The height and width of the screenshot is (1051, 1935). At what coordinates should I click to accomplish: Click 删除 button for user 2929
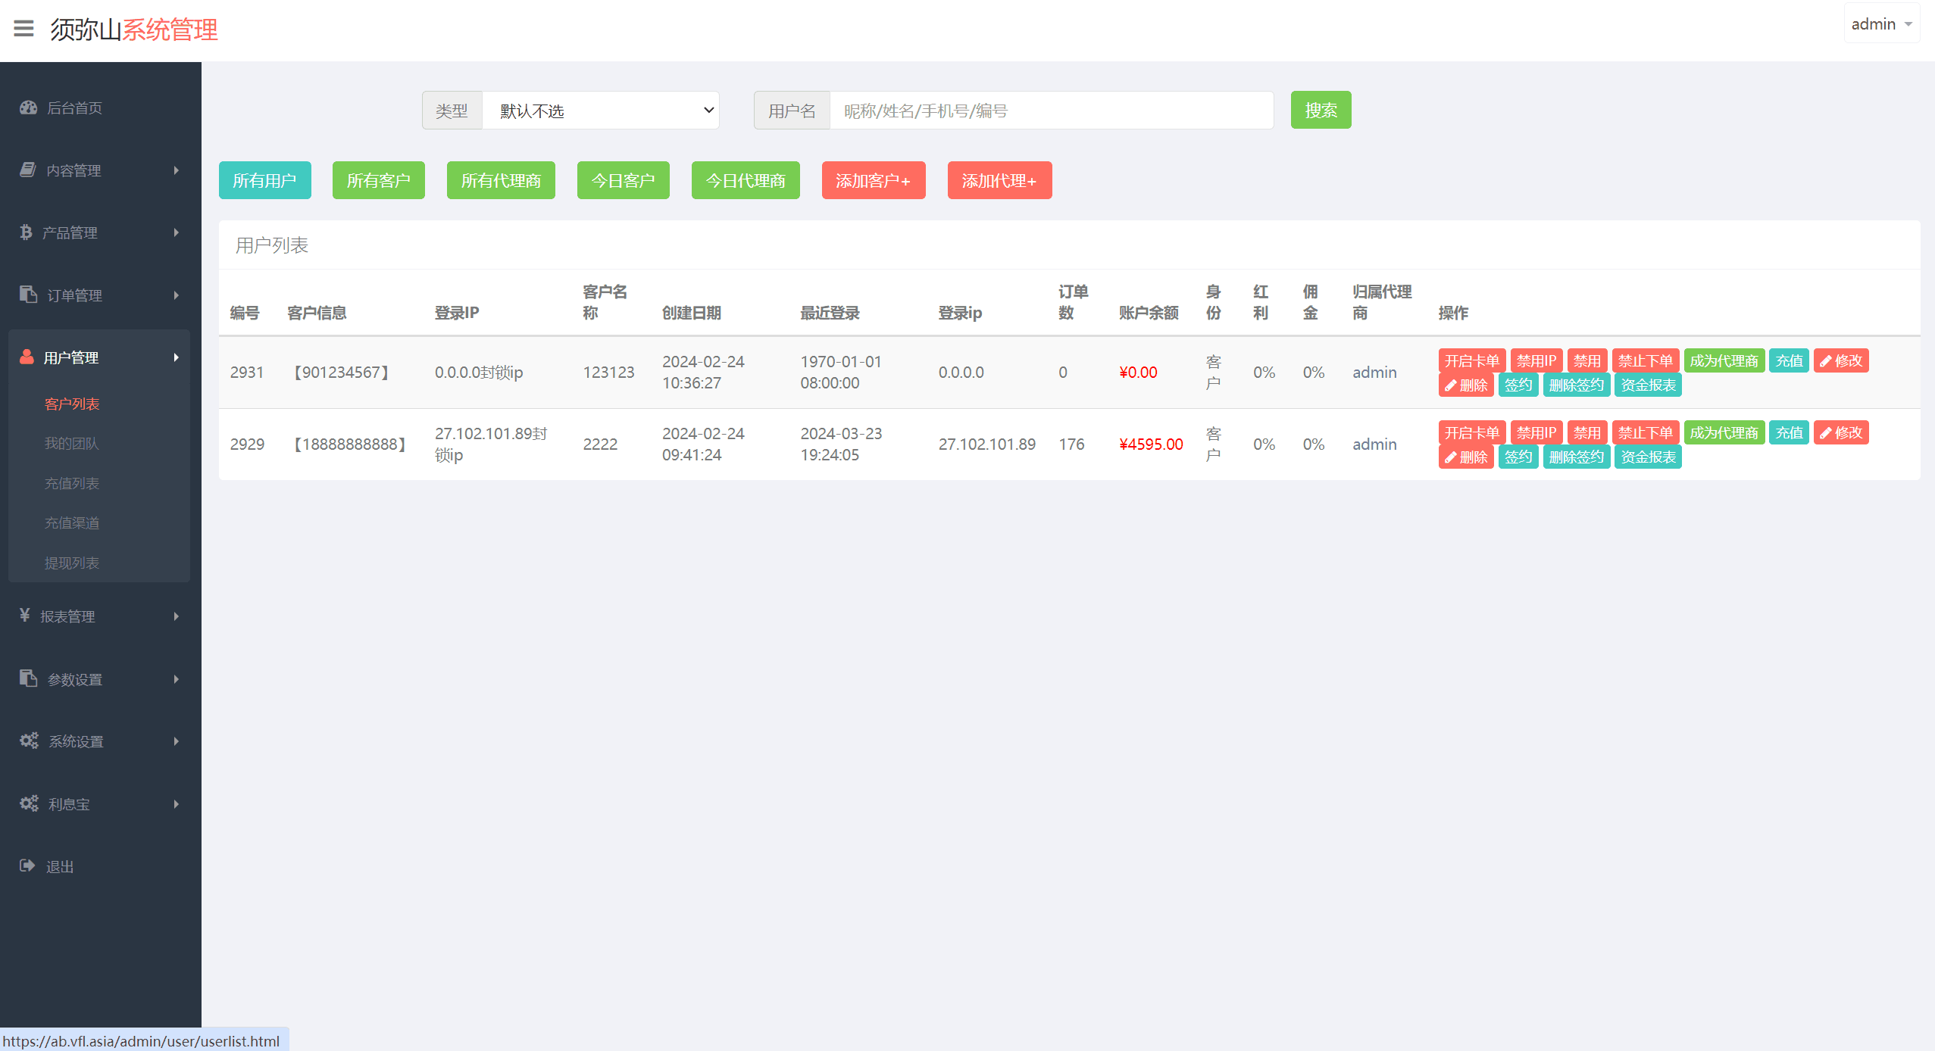(1465, 457)
